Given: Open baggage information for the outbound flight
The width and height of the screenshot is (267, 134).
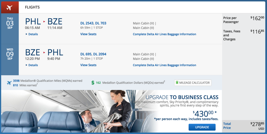Looking at the screenshot, I should tap(164, 34).
